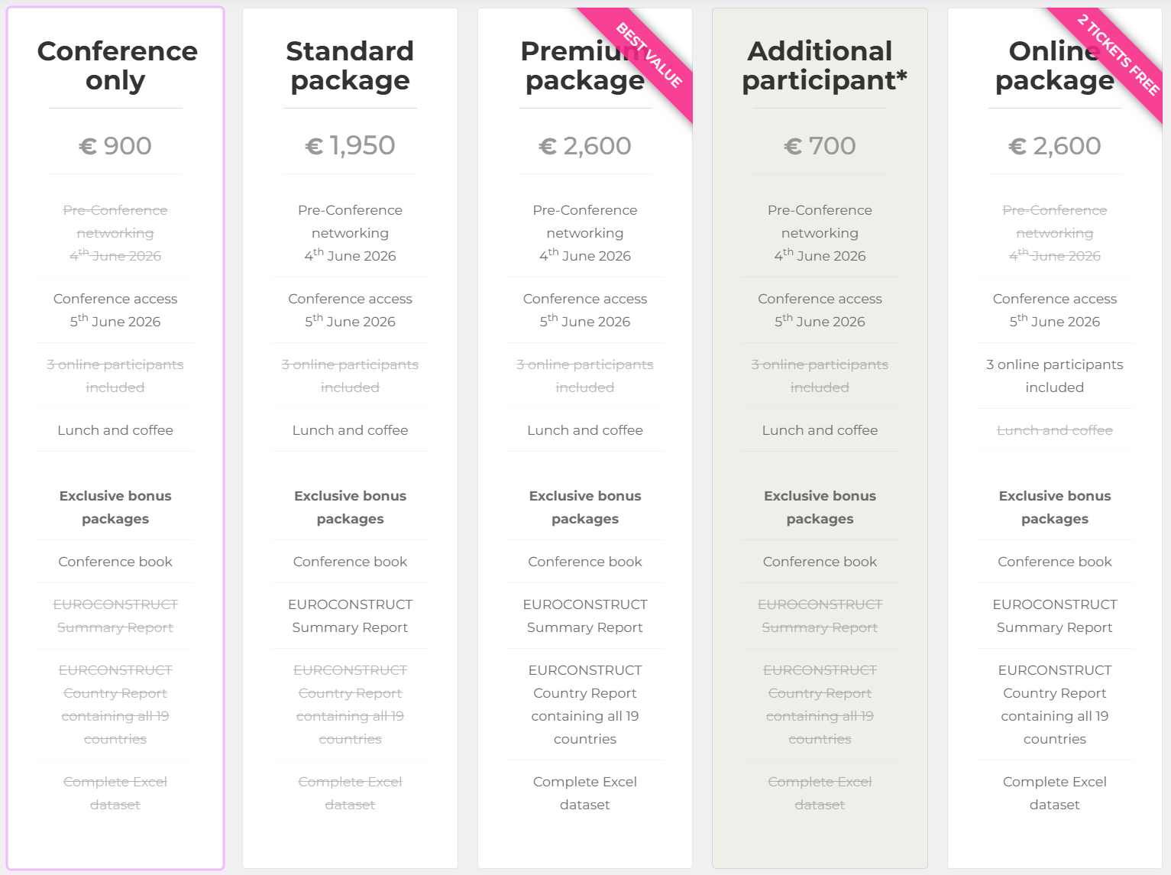Image resolution: width=1171 pixels, height=875 pixels.
Task: Click Online package's Conference book
Action: [1054, 562]
